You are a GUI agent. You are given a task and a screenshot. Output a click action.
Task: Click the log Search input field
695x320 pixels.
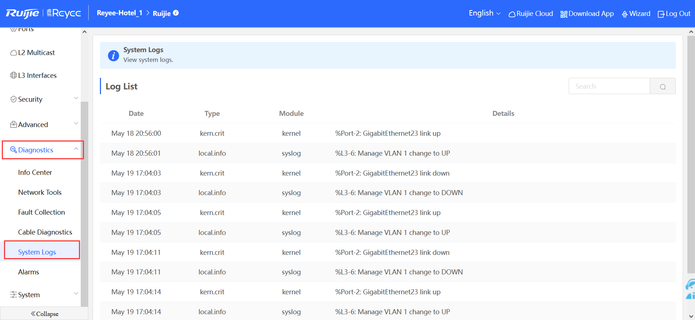609,87
